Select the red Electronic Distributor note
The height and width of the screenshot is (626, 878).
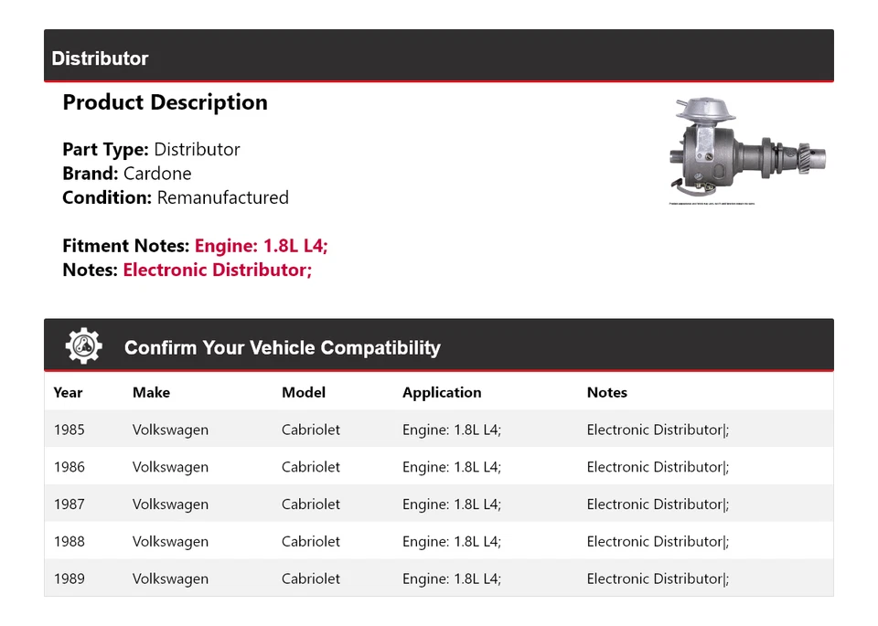coord(217,270)
